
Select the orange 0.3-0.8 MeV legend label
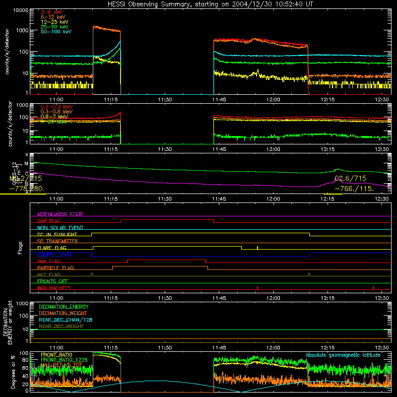[x=57, y=112]
